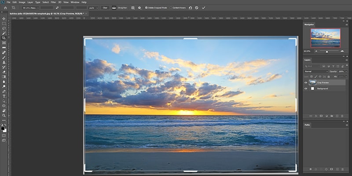Screen dimensions: 352x176
Task: Create a new layer group
Action: pyautogui.click(x=332, y=116)
